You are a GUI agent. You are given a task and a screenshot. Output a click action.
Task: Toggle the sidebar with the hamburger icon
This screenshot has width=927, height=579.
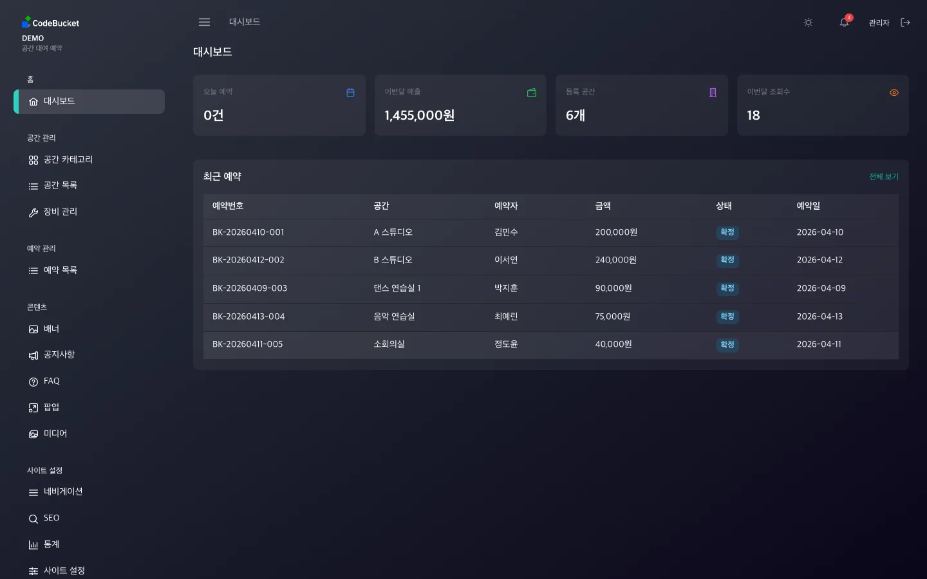(x=204, y=22)
